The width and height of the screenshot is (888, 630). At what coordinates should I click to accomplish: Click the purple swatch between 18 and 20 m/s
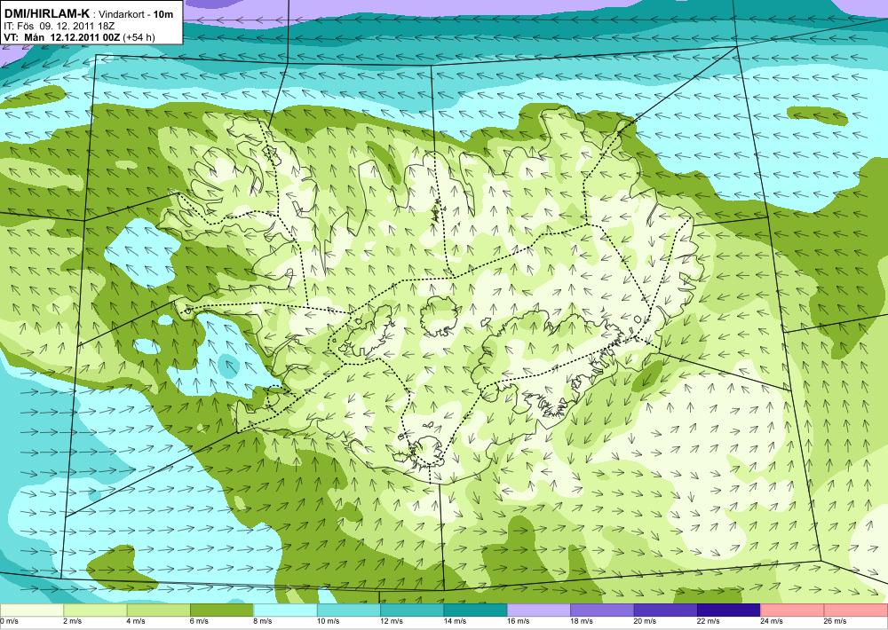pos(603,610)
